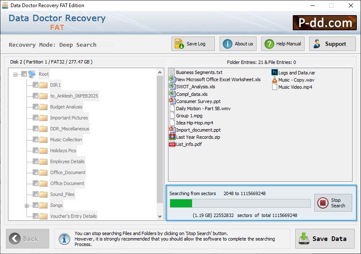Screen dimensions: 361x254
Task: Click the Excel icon of Compl_data.xls
Action: click(172, 94)
